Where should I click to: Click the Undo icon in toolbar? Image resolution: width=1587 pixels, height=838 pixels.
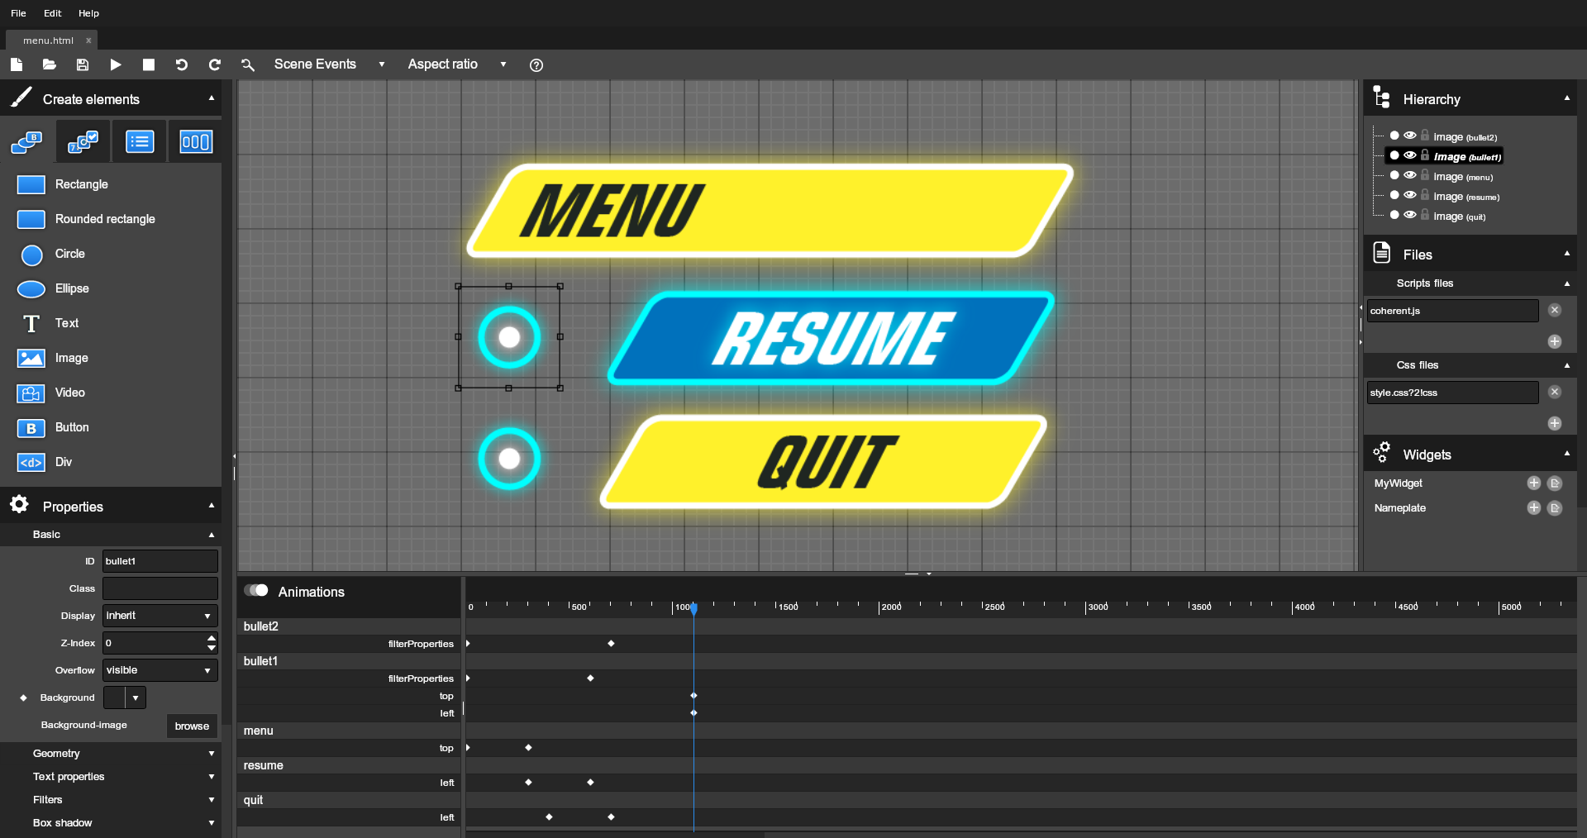click(182, 64)
